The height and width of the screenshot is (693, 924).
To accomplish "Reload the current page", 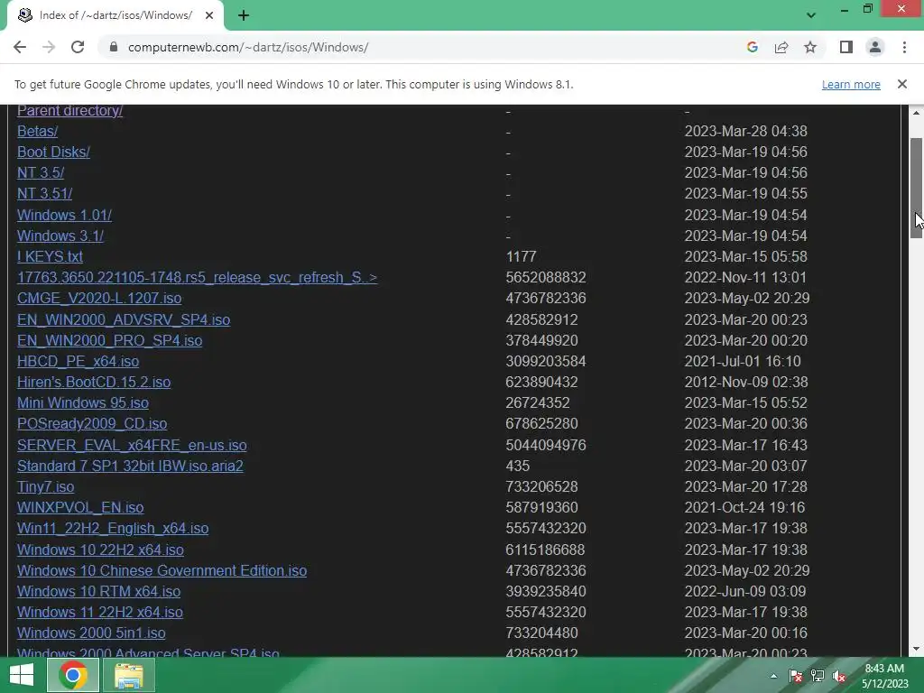I will coord(78,47).
